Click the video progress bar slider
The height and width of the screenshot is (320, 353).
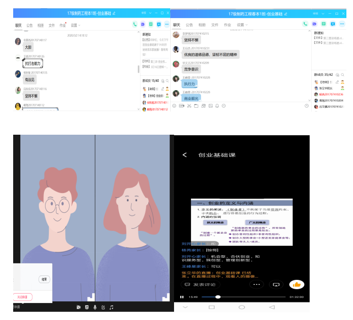point(218,297)
